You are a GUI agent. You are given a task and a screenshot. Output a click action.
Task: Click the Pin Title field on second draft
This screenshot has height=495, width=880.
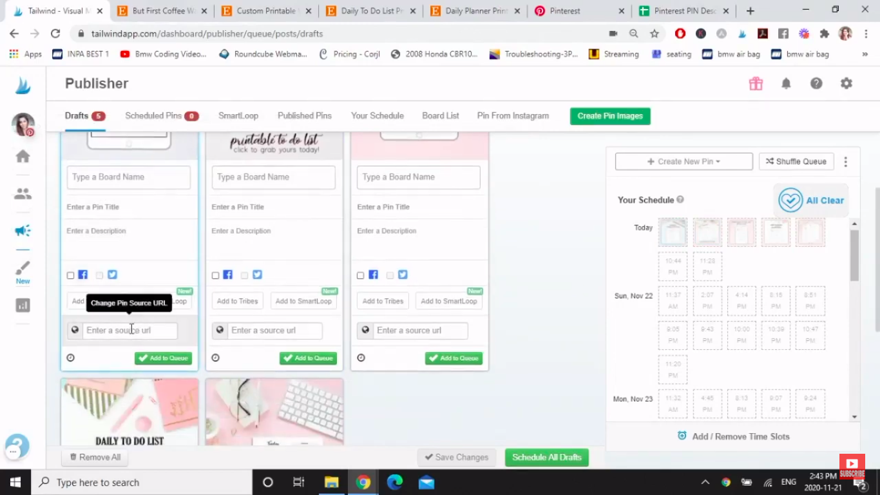pyautogui.click(x=273, y=207)
